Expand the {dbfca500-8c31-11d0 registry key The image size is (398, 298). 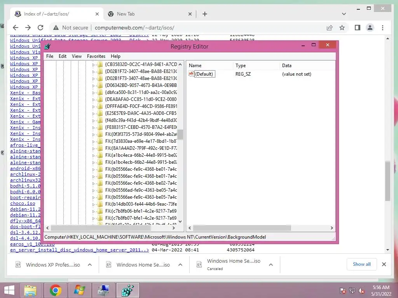93,93
